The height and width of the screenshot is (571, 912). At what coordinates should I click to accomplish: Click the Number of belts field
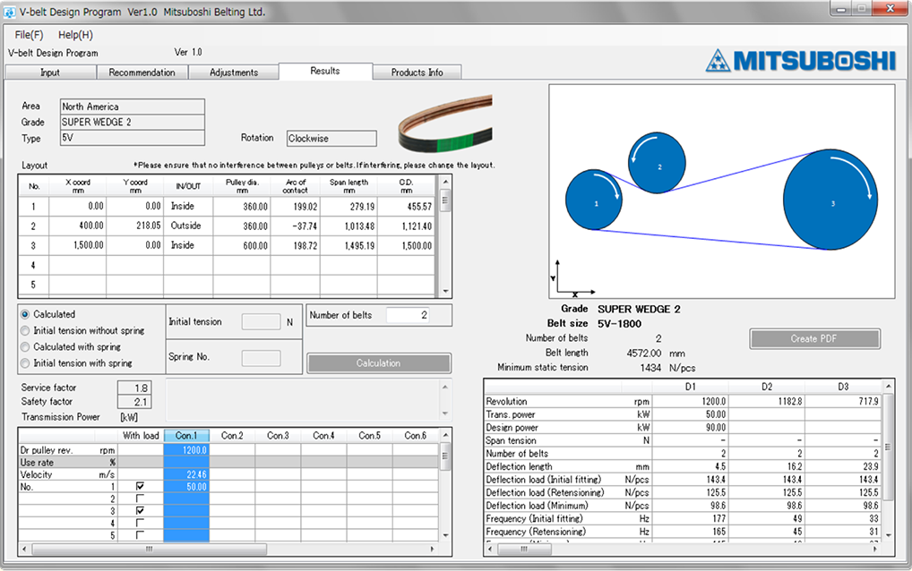pos(407,315)
